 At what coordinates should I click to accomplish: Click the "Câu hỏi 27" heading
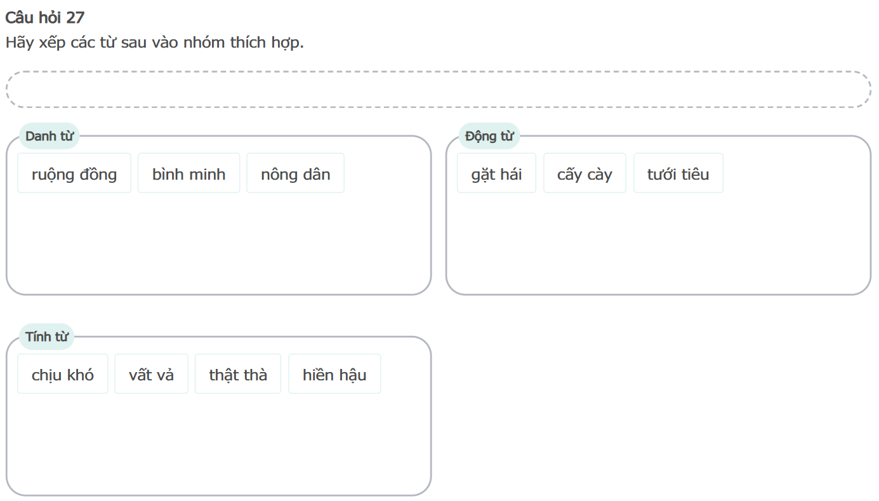click(x=45, y=18)
